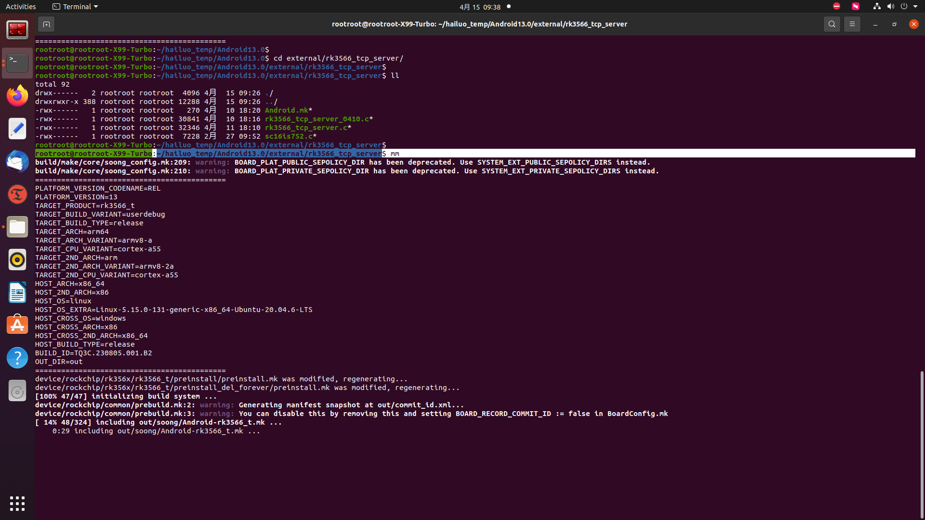Click the terminal search icon
The width and height of the screenshot is (925, 520).
(832, 24)
